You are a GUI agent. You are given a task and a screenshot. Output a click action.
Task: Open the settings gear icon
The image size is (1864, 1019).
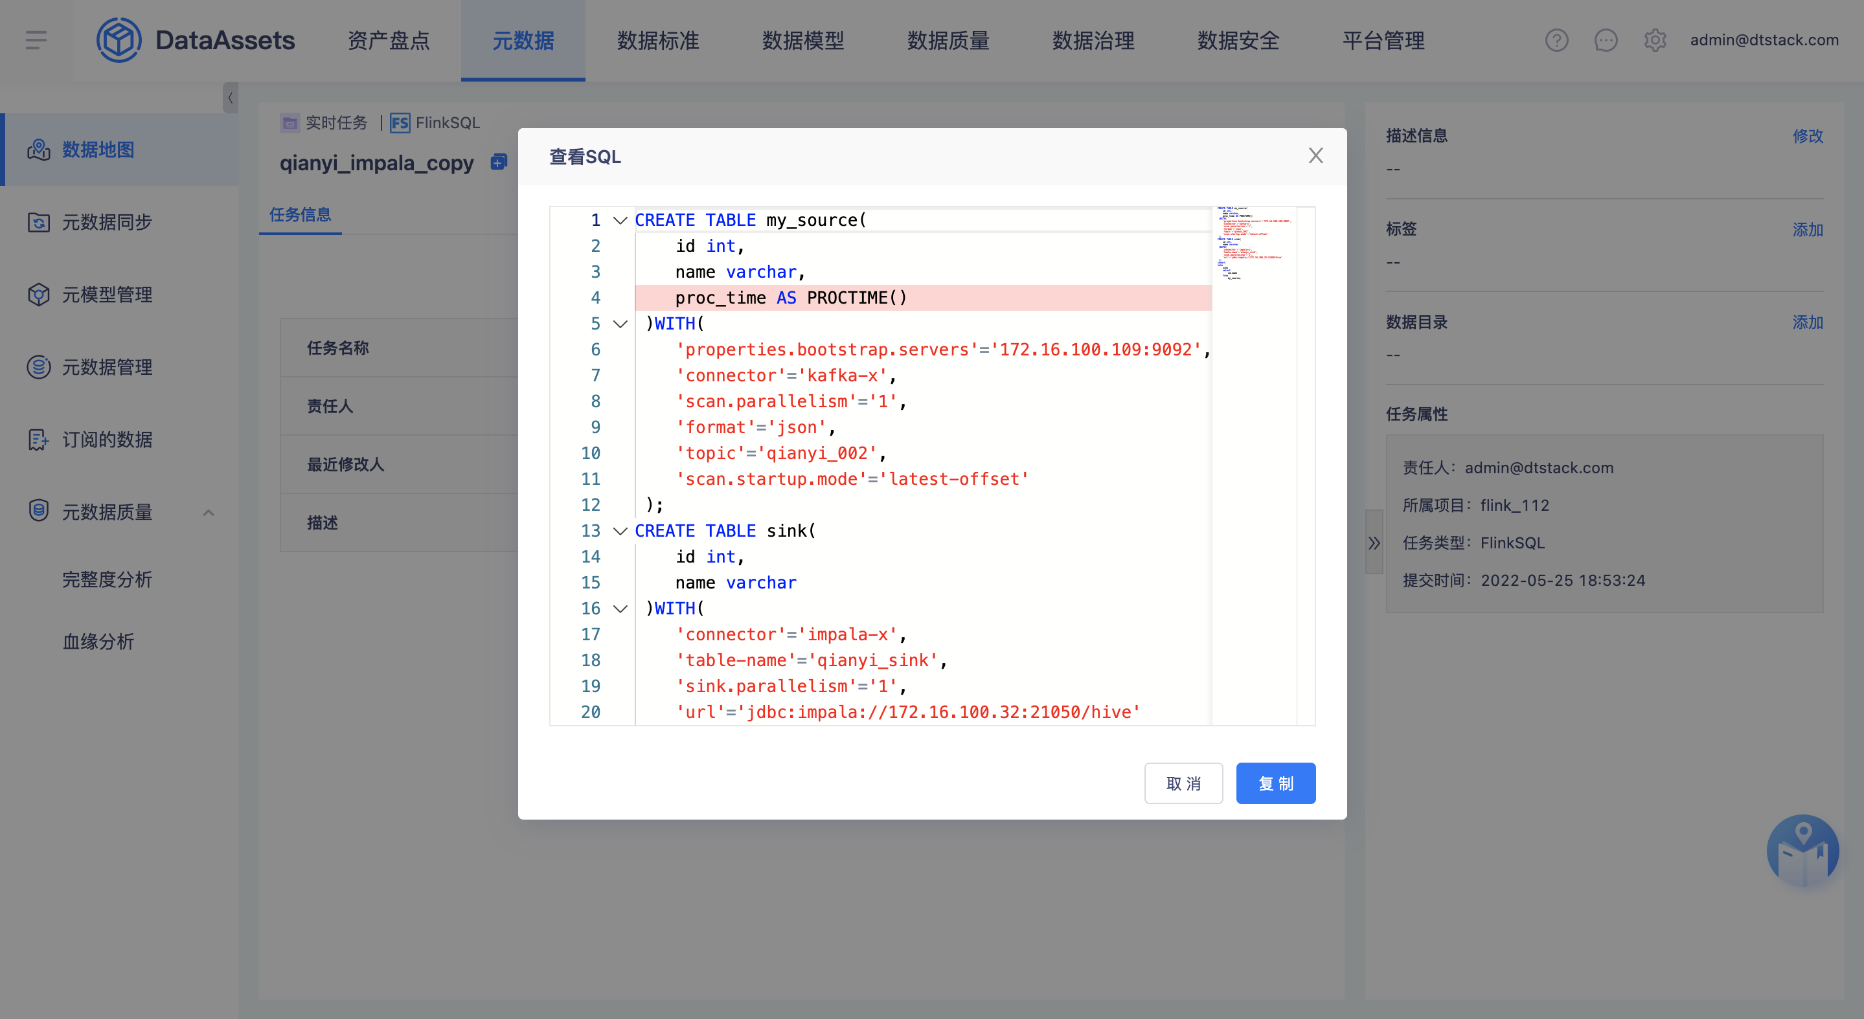tap(1655, 41)
